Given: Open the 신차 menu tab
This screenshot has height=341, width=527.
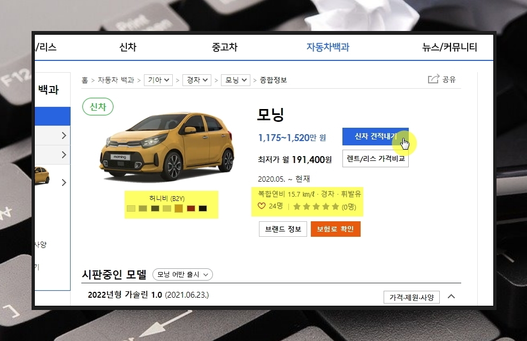Looking at the screenshot, I should (128, 47).
